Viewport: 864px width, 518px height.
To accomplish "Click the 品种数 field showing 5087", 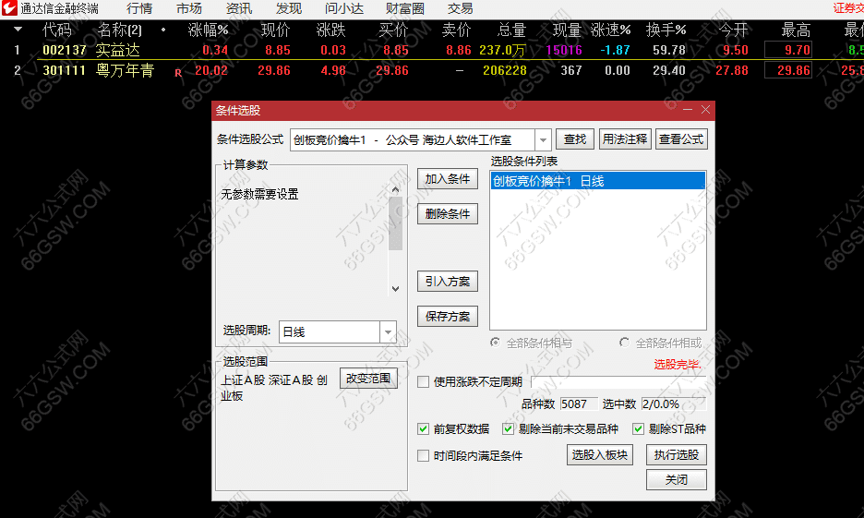I will [x=579, y=404].
